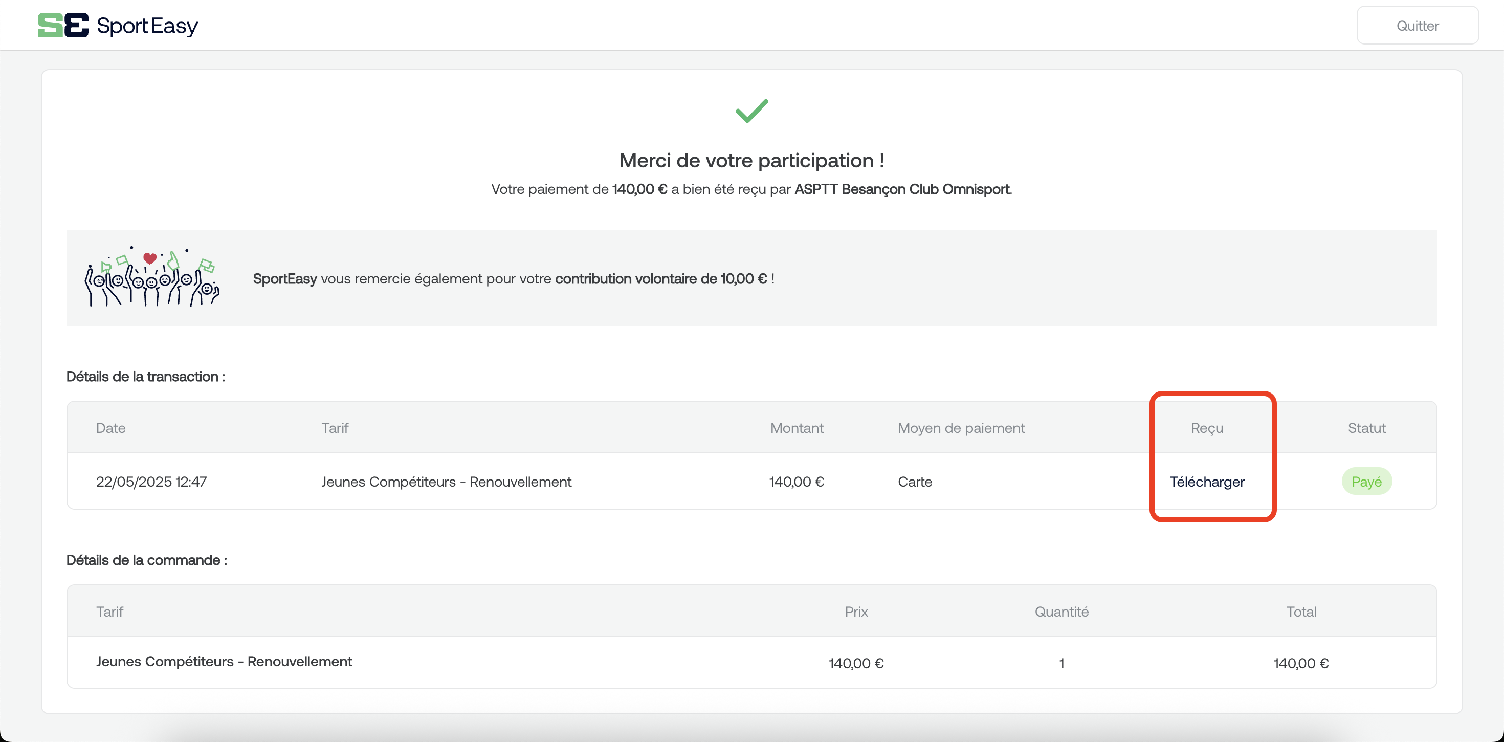Click the Total column header
1504x742 pixels.
pyautogui.click(x=1301, y=612)
